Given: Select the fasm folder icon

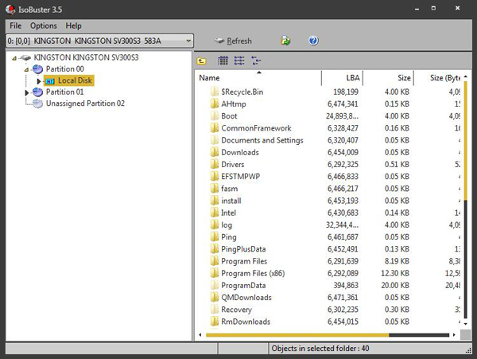Looking at the screenshot, I should tap(215, 189).
